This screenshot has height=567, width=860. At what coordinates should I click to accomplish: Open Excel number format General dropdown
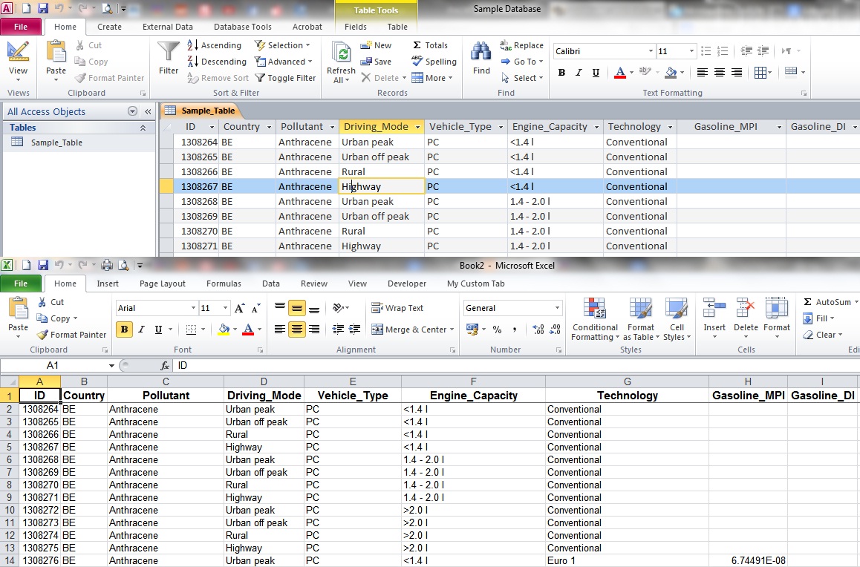point(557,308)
